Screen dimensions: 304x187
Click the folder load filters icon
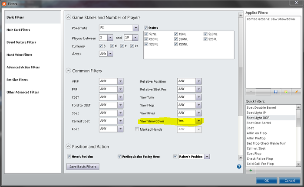(286, 92)
